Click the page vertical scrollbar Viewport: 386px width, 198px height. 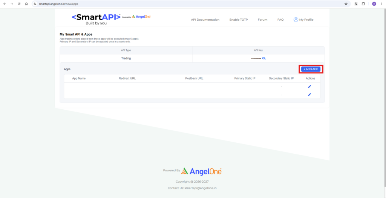pos(384,98)
